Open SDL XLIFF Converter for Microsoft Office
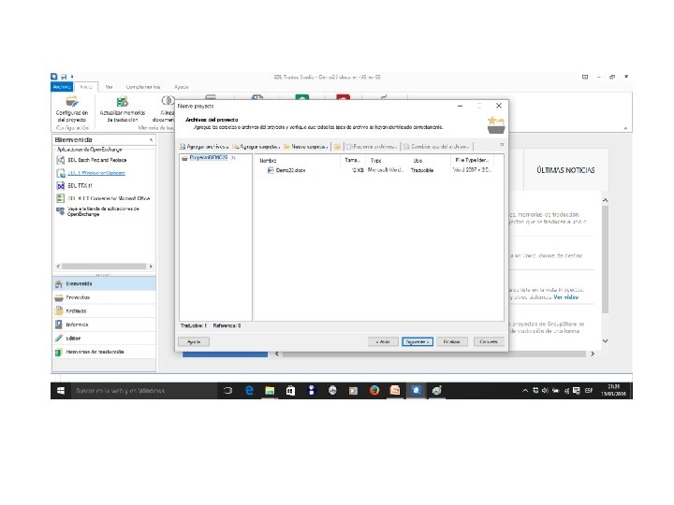 pos(104,198)
